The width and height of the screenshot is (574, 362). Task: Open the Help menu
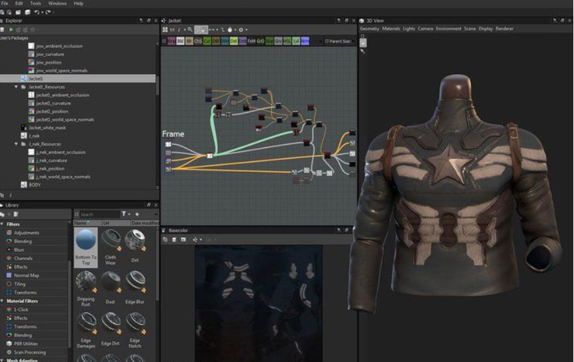pos(79,3)
